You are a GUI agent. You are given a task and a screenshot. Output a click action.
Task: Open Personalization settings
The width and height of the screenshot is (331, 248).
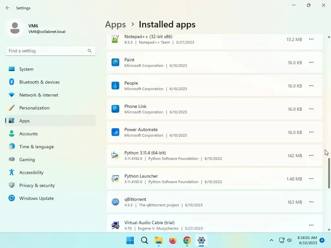tap(50, 108)
